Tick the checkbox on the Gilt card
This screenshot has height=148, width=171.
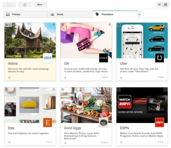(x=62, y=25)
